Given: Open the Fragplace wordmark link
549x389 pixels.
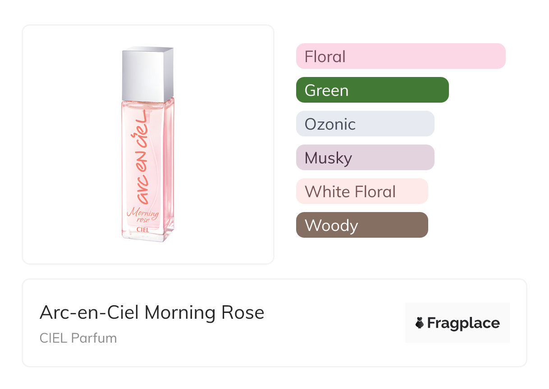Looking at the screenshot, I should click(x=463, y=323).
